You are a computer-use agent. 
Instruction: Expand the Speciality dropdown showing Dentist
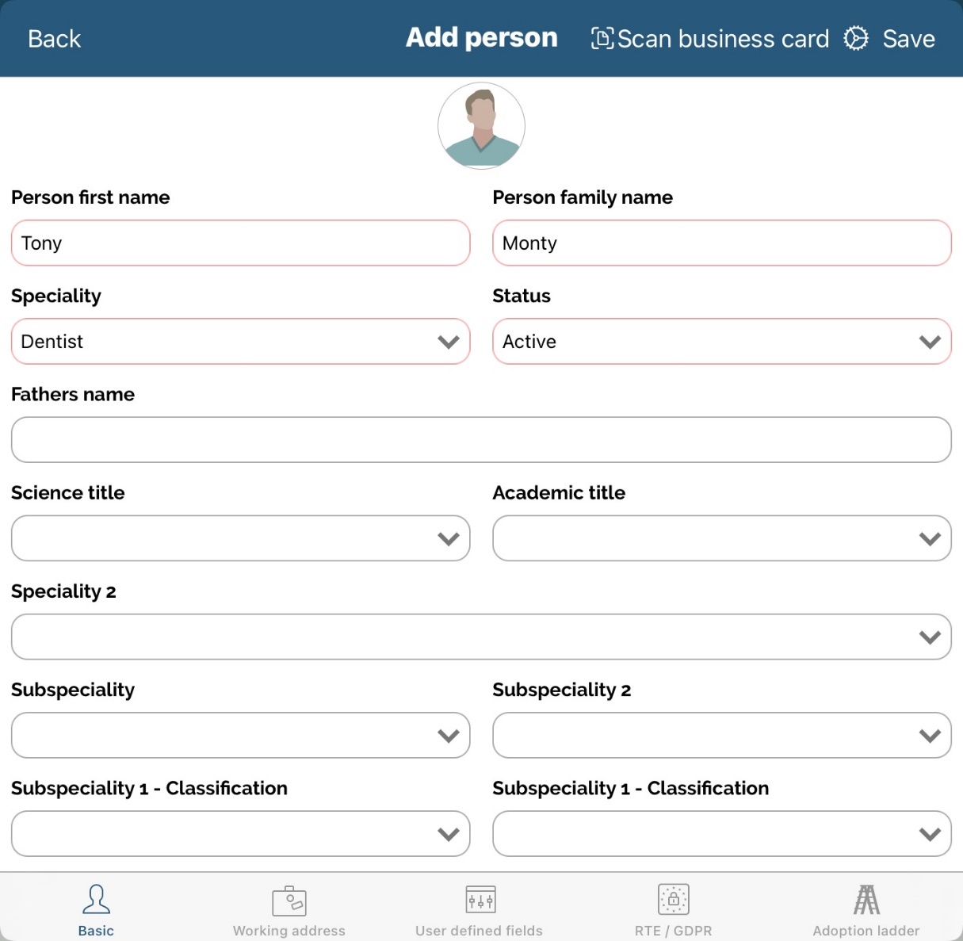(240, 342)
